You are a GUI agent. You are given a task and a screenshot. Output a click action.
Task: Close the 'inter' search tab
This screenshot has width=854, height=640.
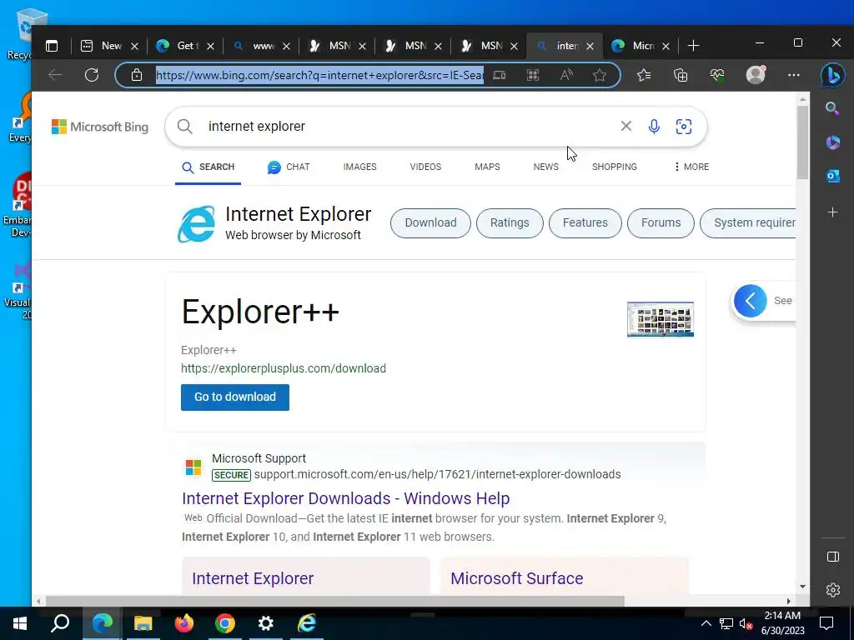coord(590,47)
